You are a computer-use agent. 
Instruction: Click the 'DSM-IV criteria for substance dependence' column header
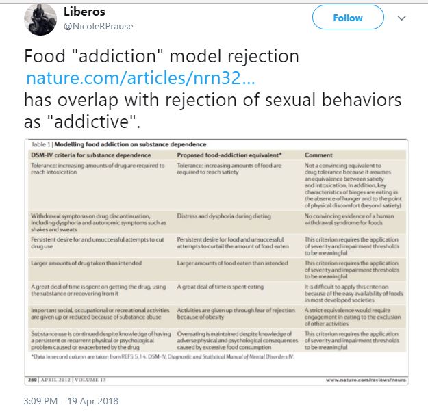point(82,155)
